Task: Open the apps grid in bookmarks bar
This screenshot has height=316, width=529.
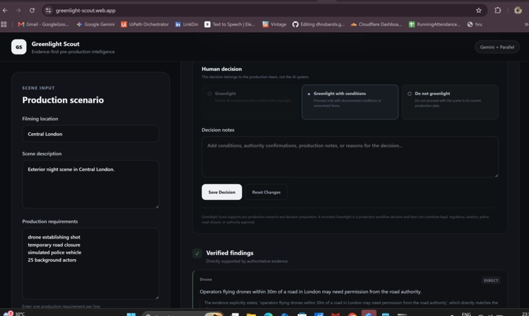Action: [4, 24]
